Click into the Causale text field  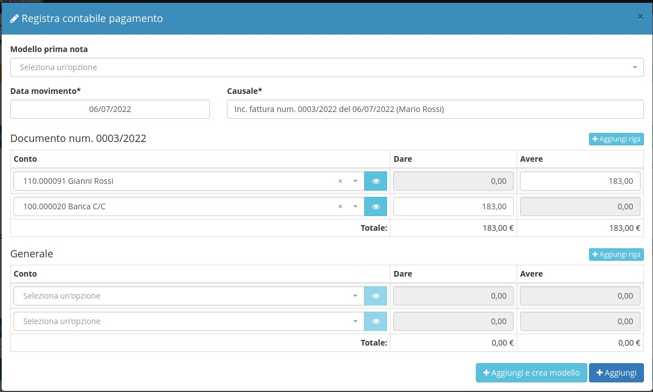[435, 109]
